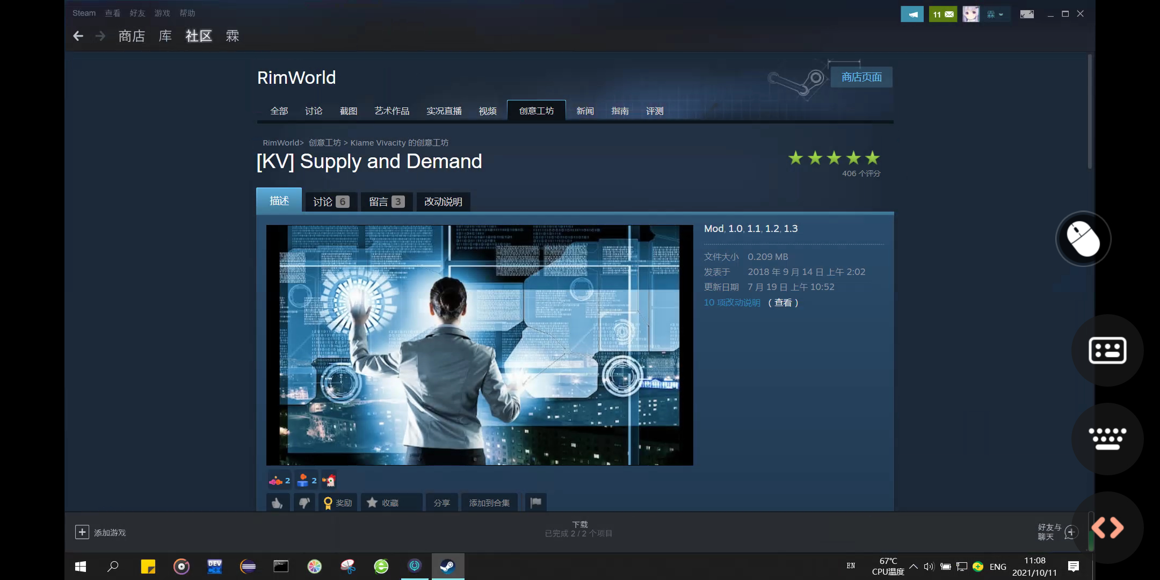Select the 指南 guides tab
The width and height of the screenshot is (1160, 580).
tap(620, 111)
